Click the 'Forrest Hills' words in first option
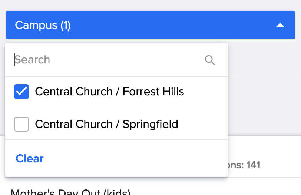The height and width of the screenshot is (195, 301). click(153, 92)
